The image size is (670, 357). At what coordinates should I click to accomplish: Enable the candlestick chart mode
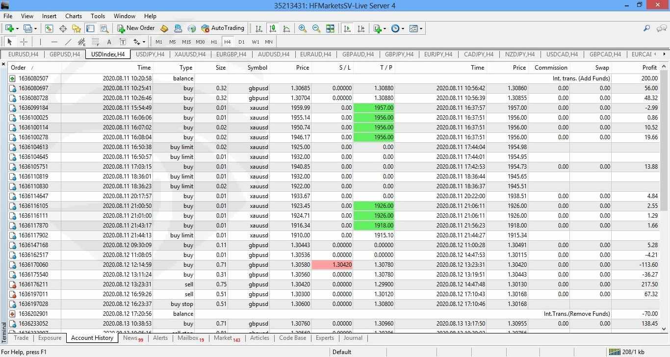point(272,28)
